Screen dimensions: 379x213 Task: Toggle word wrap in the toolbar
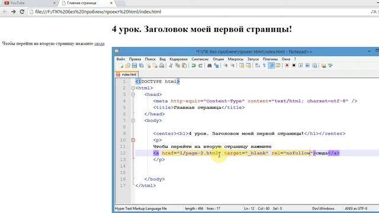[258, 66]
